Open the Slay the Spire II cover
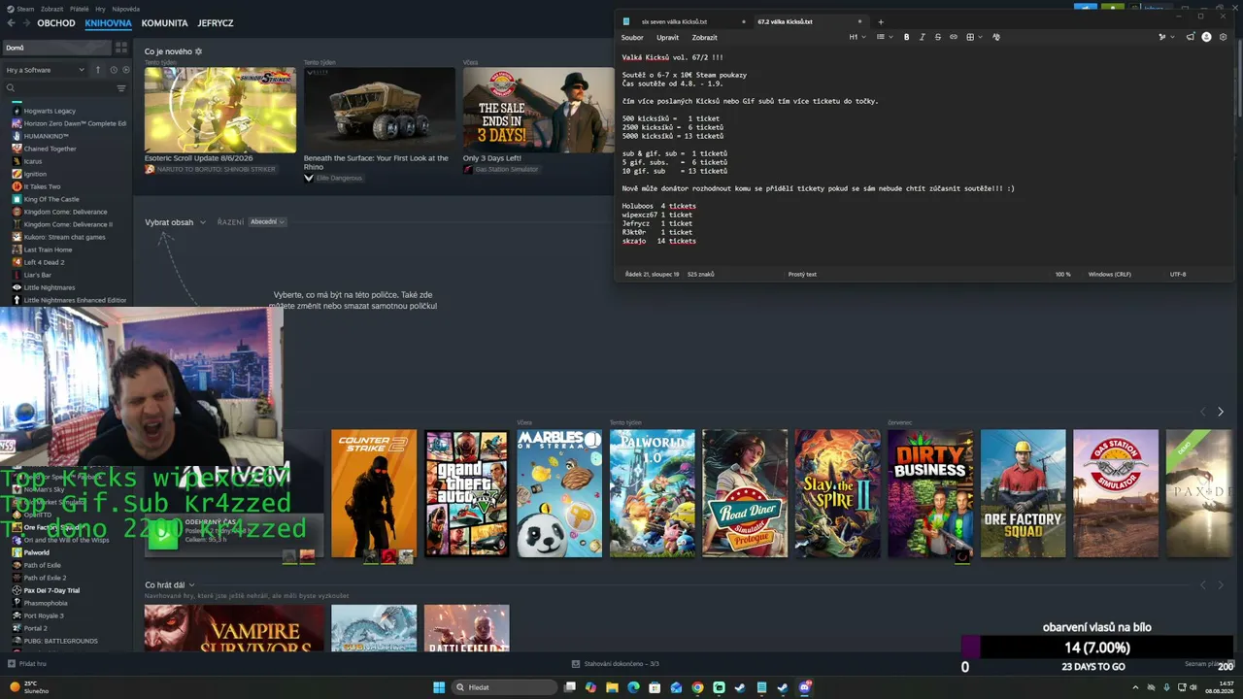The height and width of the screenshot is (699, 1243). [837, 493]
